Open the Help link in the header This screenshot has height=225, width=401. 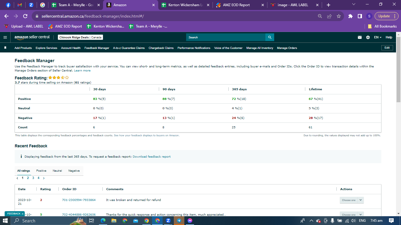click(x=389, y=37)
